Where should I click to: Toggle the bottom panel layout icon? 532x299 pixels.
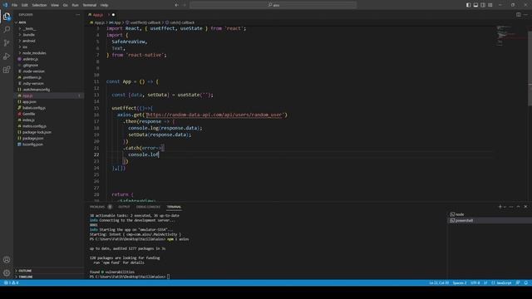coord(475,5)
